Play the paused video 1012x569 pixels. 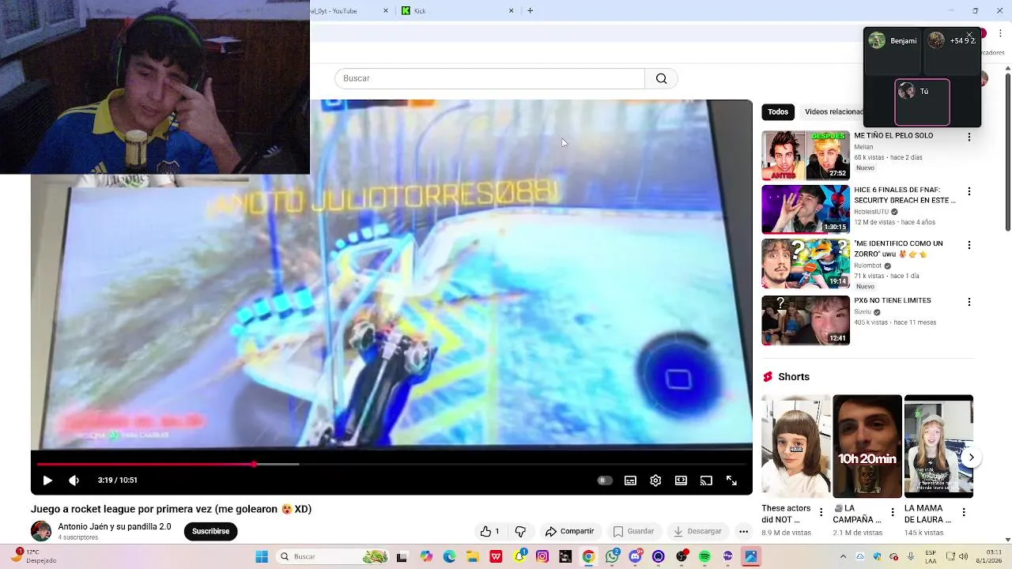[x=47, y=480]
